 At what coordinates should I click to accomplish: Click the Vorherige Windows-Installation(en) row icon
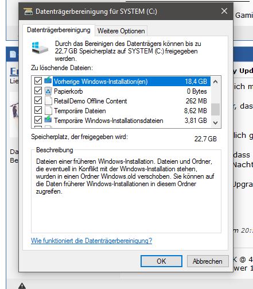pos(48,80)
